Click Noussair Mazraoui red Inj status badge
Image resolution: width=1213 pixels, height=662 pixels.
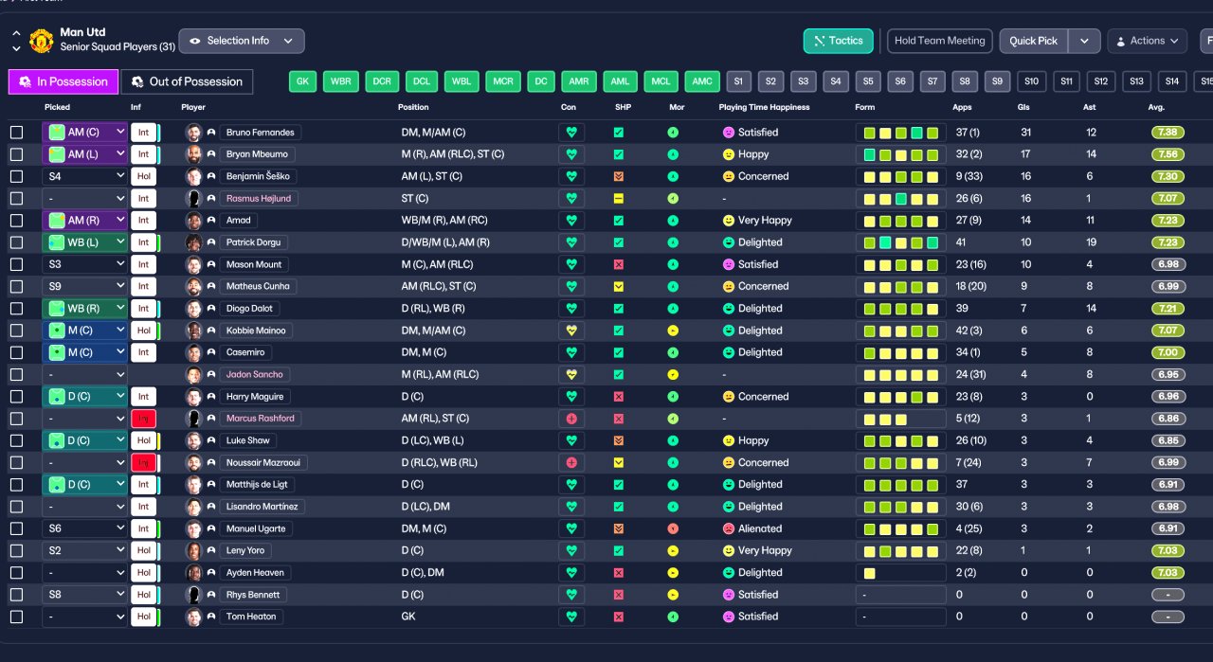(x=143, y=463)
